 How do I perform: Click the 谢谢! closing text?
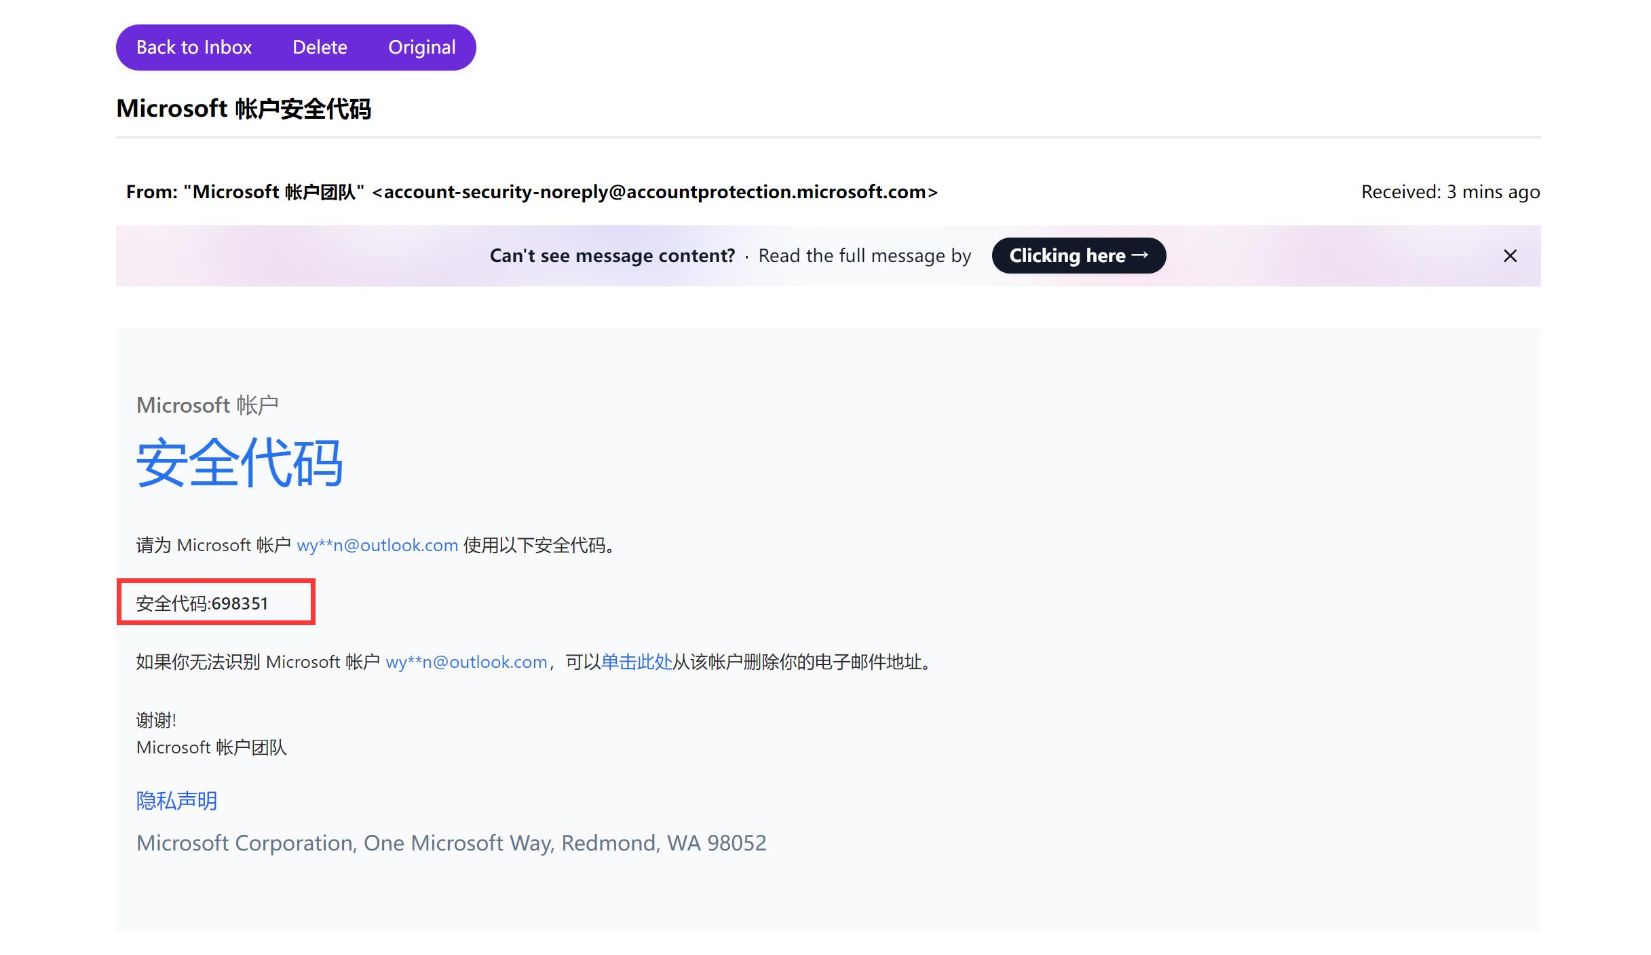pos(156,720)
